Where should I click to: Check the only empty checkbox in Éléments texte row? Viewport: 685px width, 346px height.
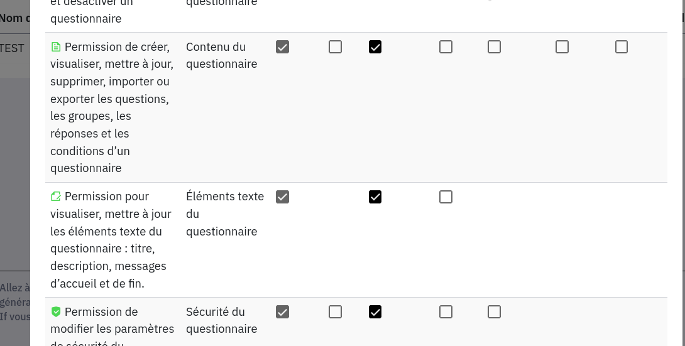(x=446, y=197)
